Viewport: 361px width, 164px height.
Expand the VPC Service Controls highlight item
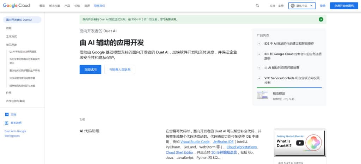(259, 78)
